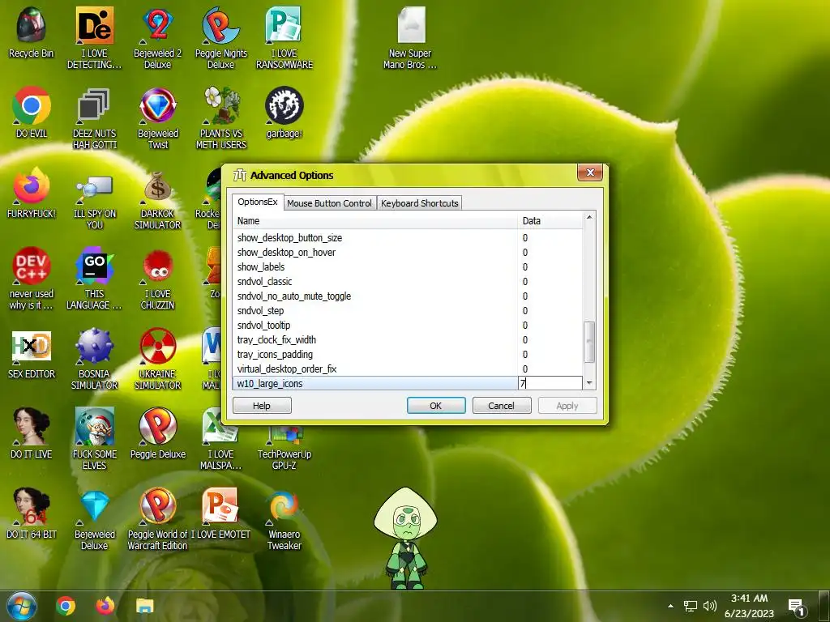
Task: Open the Windows Start orb
Action: click(21, 606)
